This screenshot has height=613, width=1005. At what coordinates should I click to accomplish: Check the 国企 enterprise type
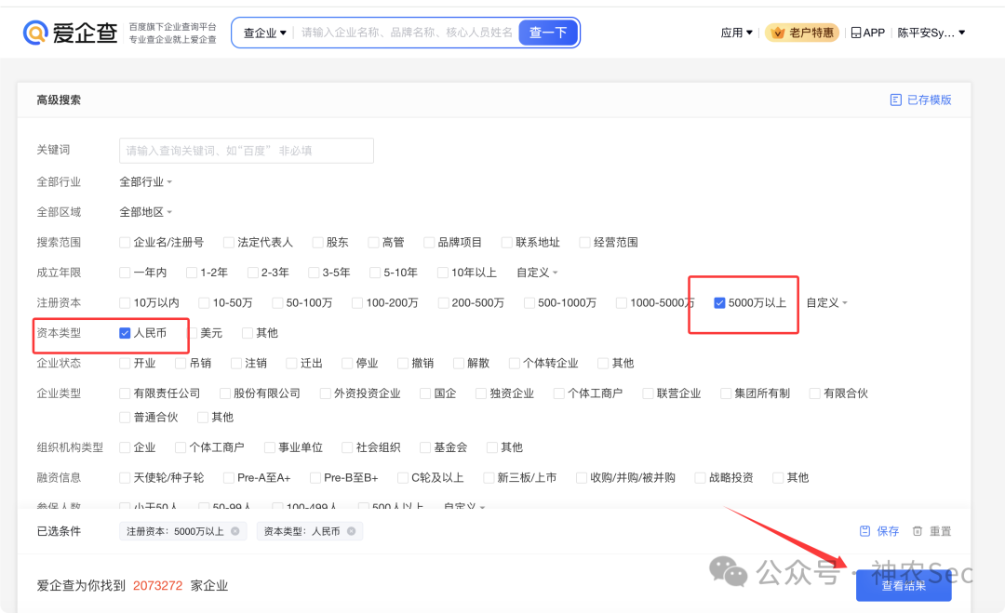coord(425,393)
